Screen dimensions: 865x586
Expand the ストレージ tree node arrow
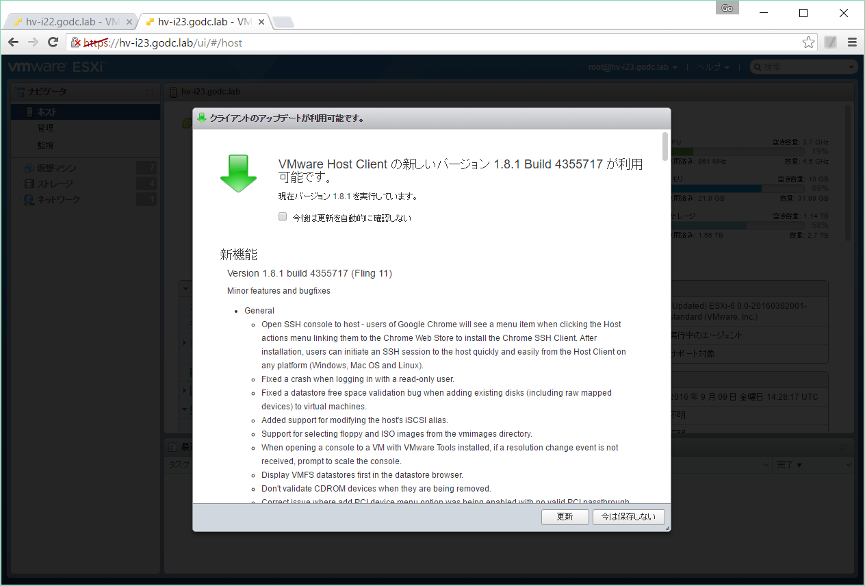click(x=18, y=184)
